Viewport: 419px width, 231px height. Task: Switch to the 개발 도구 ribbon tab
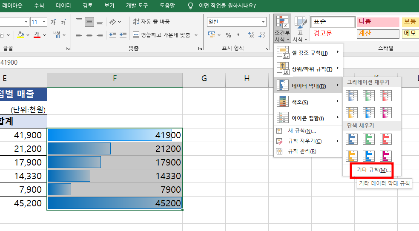[137, 6]
